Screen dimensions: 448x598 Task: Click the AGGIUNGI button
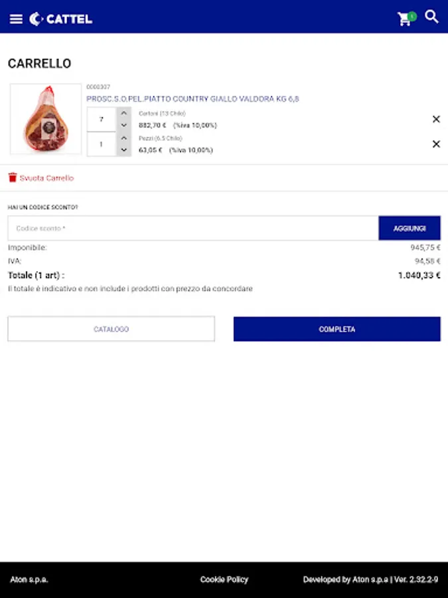coord(410,228)
